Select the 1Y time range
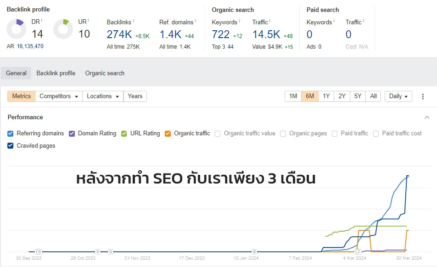The width and height of the screenshot is (437, 267). pos(326,96)
